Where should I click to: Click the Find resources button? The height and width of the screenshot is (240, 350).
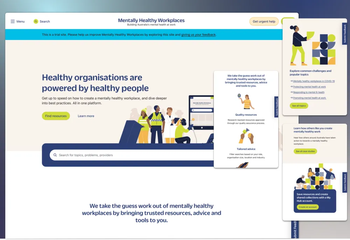pyautogui.click(x=56, y=116)
